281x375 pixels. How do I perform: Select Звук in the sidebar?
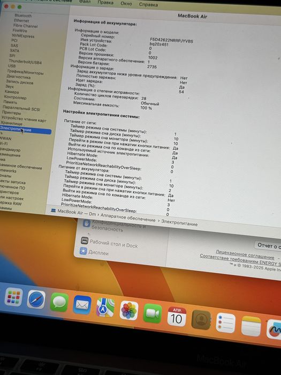(10, 87)
